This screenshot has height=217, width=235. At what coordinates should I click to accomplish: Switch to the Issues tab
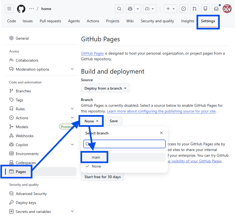coord(28,21)
